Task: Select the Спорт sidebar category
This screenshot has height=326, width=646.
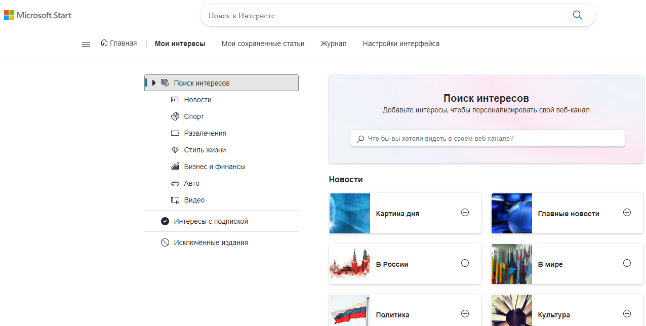Action: (193, 116)
